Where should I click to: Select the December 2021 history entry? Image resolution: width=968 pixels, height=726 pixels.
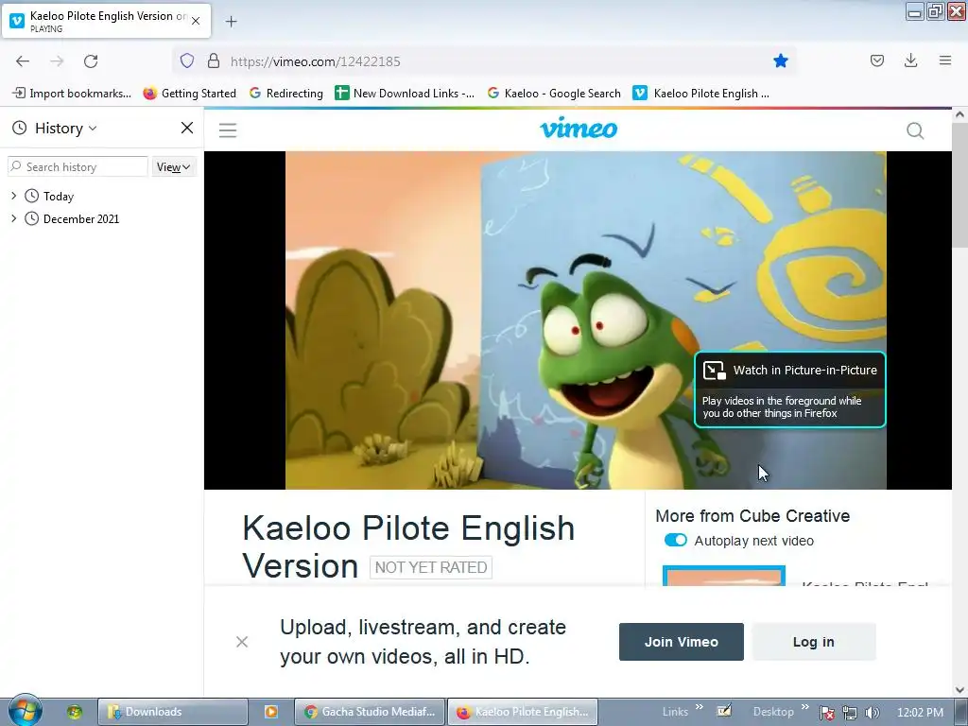click(81, 219)
